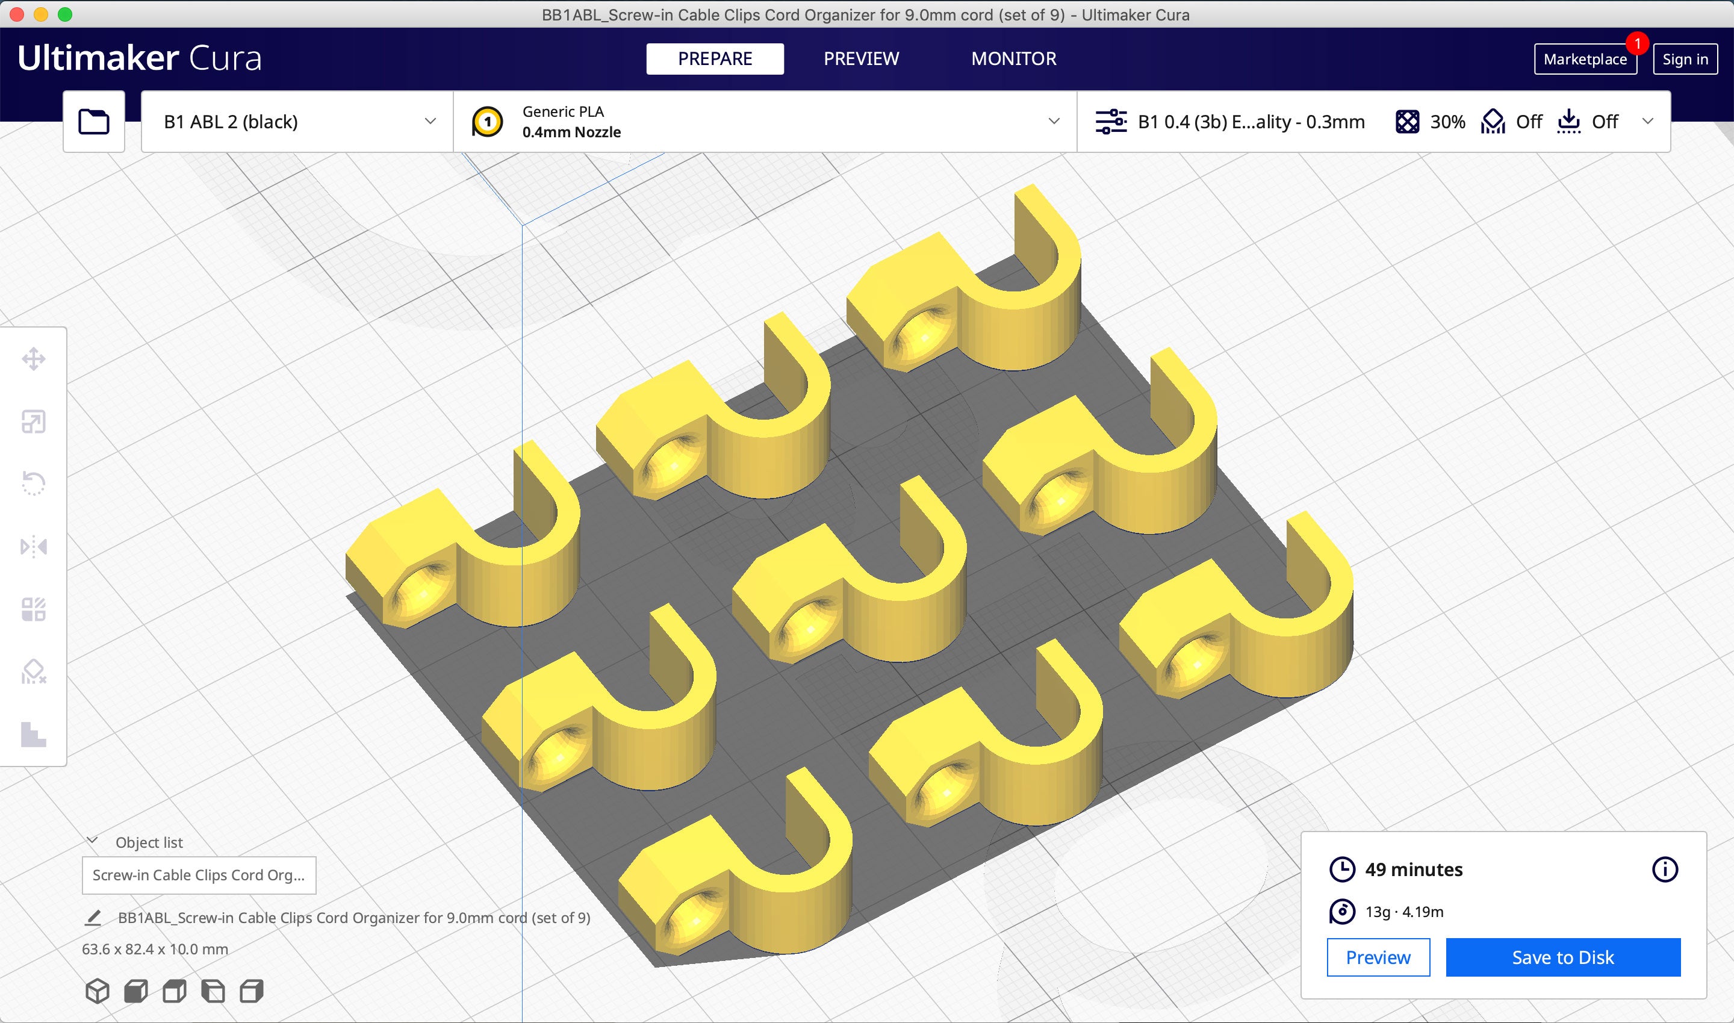This screenshot has height=1023, width=1734.
Task: Select the Scale tool icon
Action: pyautogui.click(x=33, y=422)
